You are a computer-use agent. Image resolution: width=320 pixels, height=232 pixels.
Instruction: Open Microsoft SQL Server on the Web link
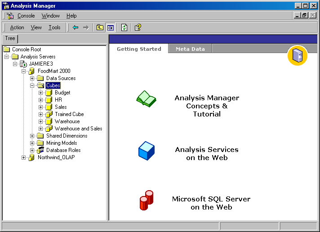[x=211, y=203]
